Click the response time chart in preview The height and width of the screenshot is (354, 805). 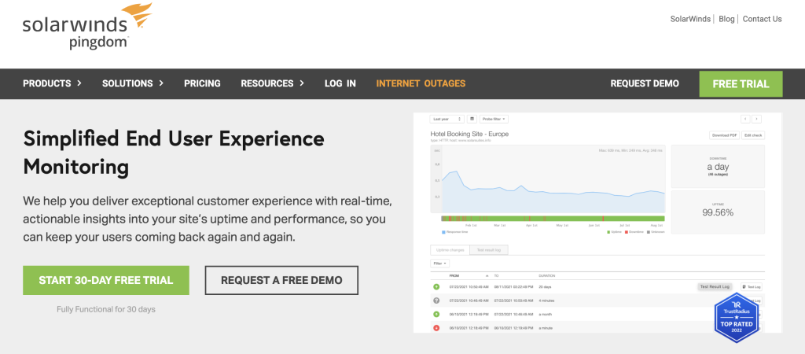[x=548, y=179]
